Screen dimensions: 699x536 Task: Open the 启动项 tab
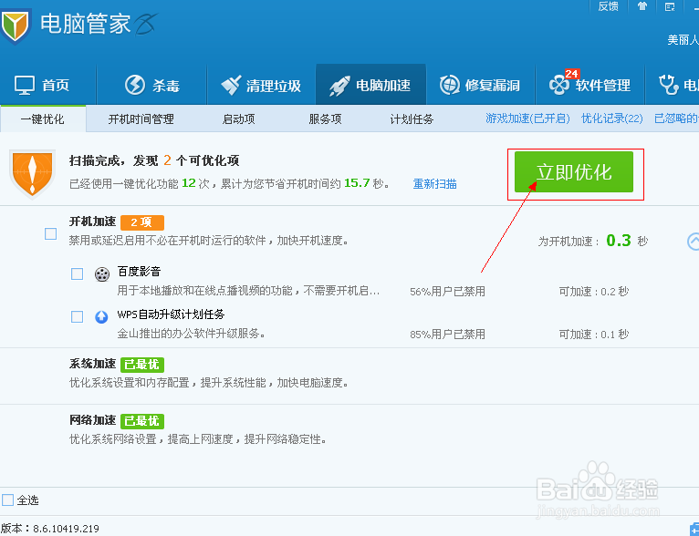click(x=238, y=119)
